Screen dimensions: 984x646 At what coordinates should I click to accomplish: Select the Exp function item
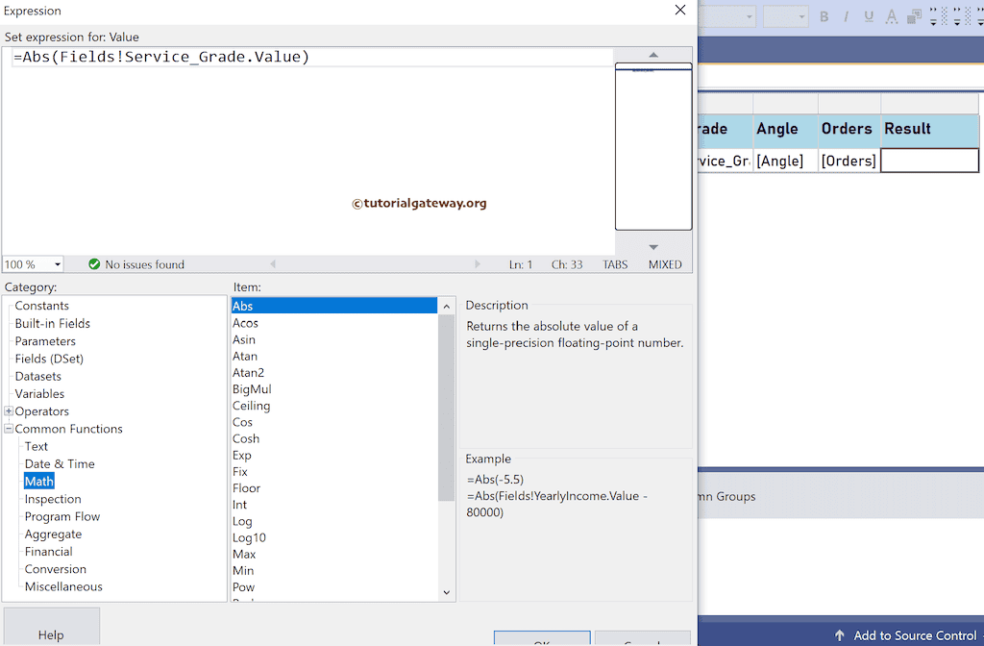point(333,455)
